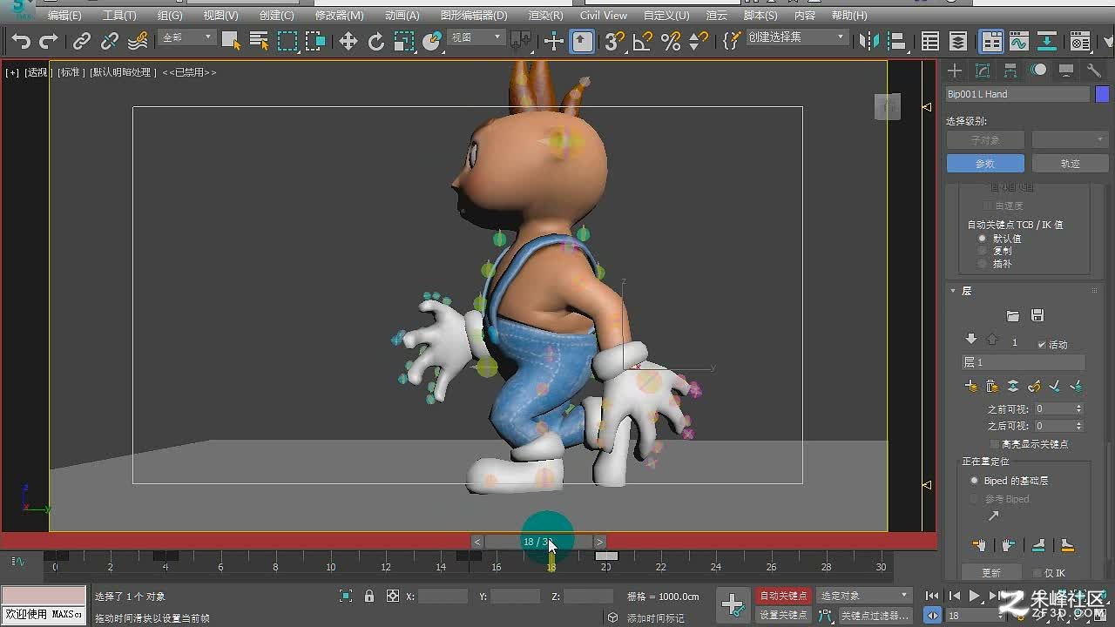Activate the Select and Scale tool
The height and width of the screenshot is (627, 1115).
(x=404, y=41)
